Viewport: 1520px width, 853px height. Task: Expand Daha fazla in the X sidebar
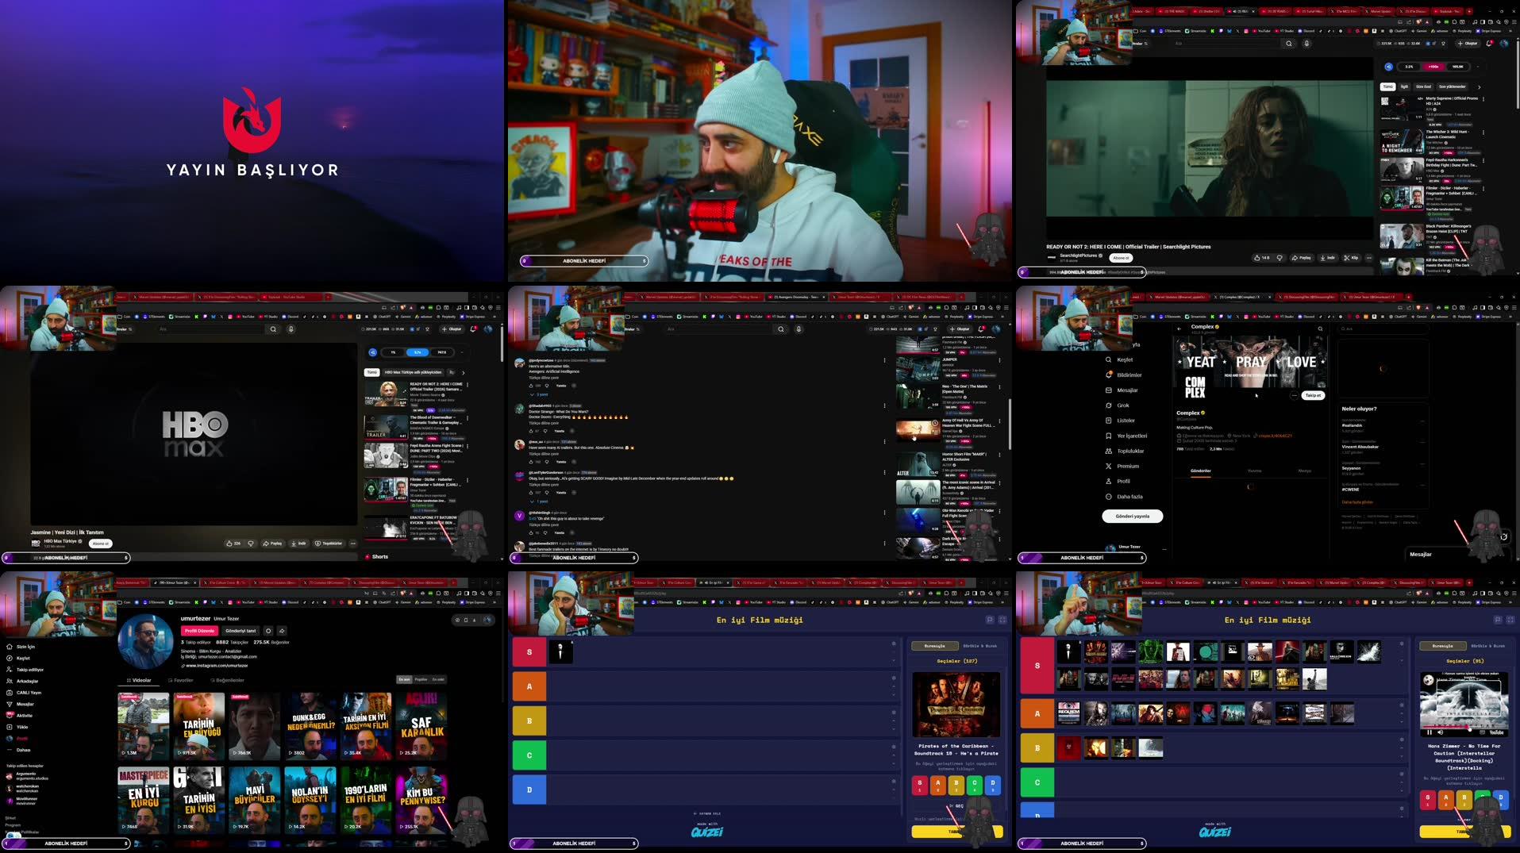[1132, 496]
